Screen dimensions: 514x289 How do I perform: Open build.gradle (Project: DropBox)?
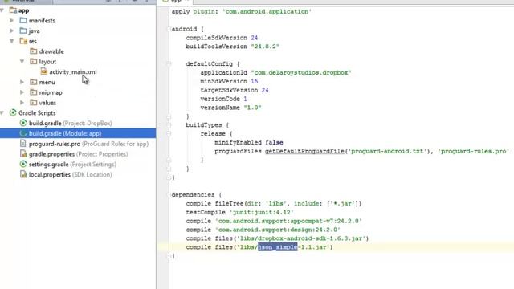coord(70,123)
